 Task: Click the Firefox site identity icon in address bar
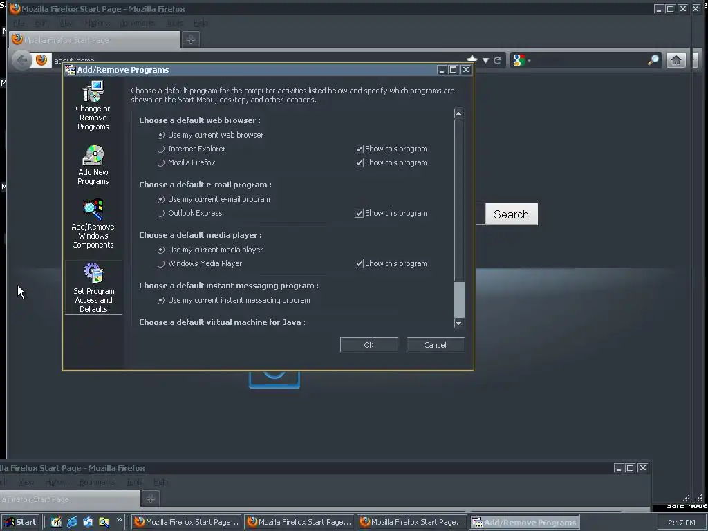pos(41,60)
